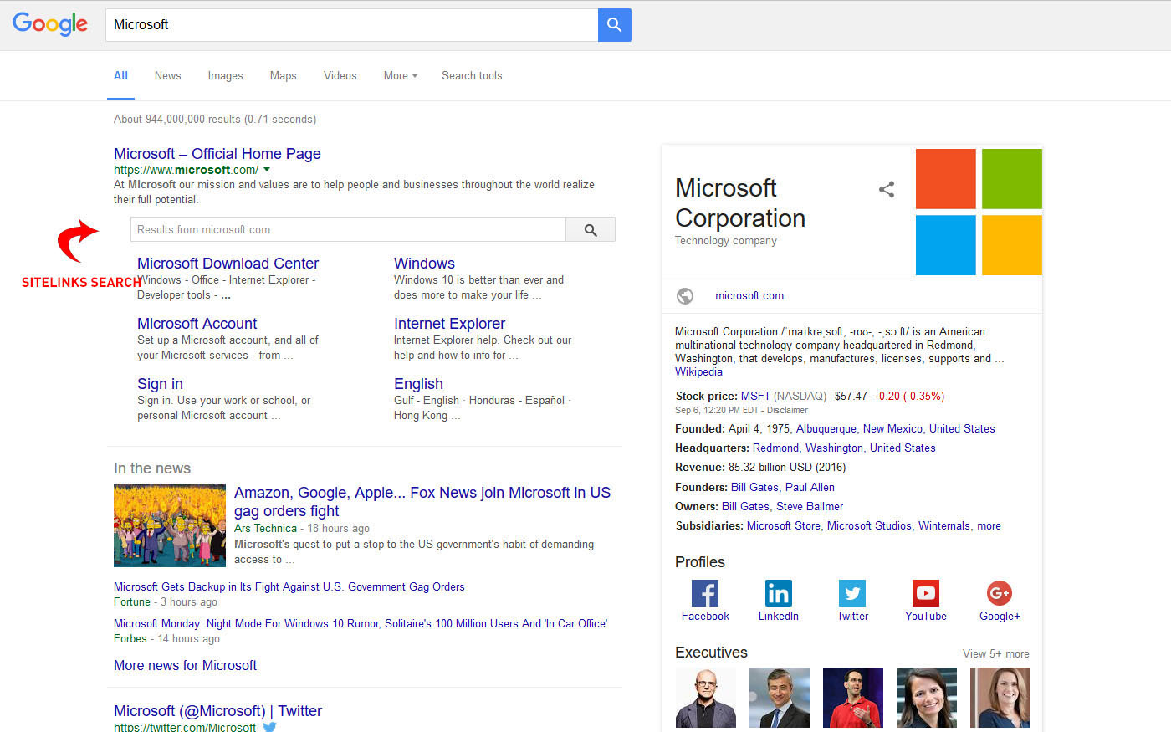Open Search tools

[472, 75]
